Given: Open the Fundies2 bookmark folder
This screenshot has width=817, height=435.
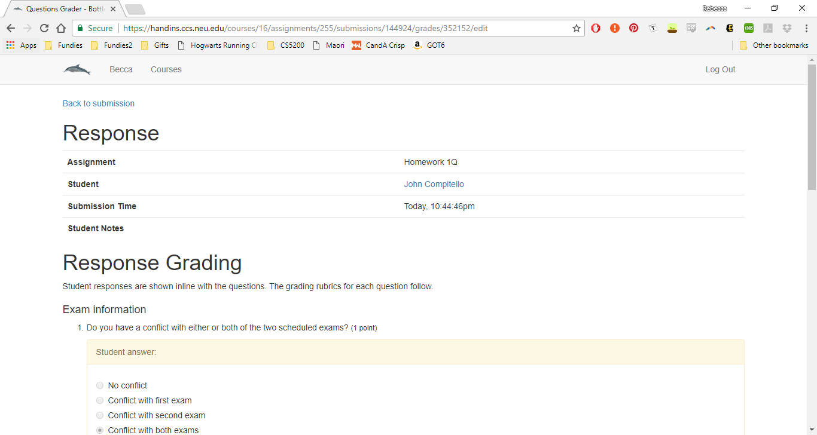Looking at the screenshot, I should click(111, 45).
